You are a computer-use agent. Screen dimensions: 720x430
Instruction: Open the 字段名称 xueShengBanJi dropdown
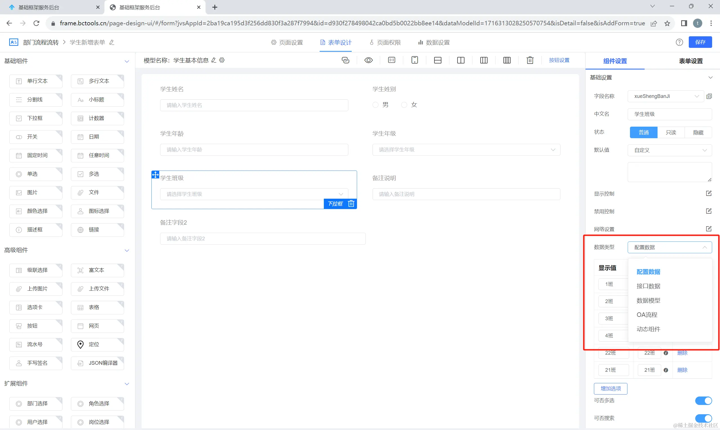pyautogui.click(x=665, y=96)
